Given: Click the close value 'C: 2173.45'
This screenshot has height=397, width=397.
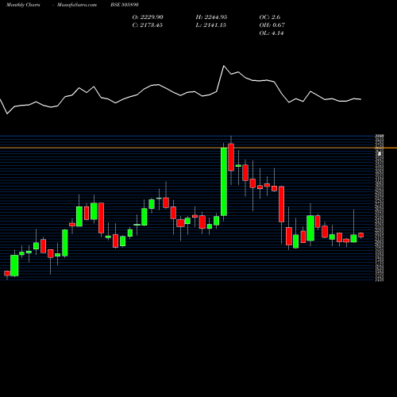Looking at the screenshot, I should [x=147, y=25].
